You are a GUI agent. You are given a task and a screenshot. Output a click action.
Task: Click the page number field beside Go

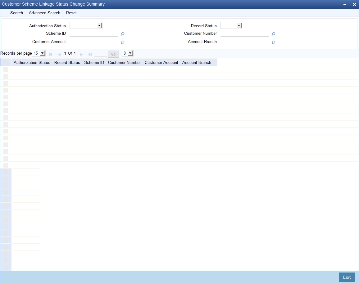tap(101, 54)
